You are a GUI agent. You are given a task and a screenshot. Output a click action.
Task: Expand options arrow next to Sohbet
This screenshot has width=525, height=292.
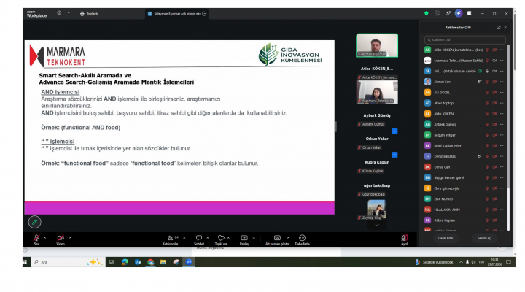[208, 238]
